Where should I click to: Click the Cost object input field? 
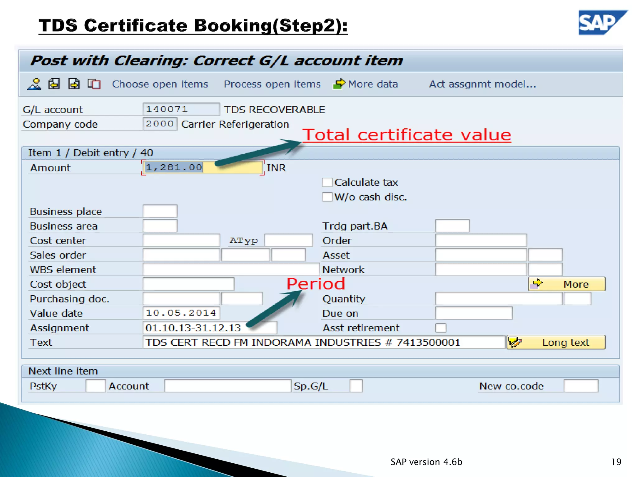pyautogui.click(x=188, y=284)
